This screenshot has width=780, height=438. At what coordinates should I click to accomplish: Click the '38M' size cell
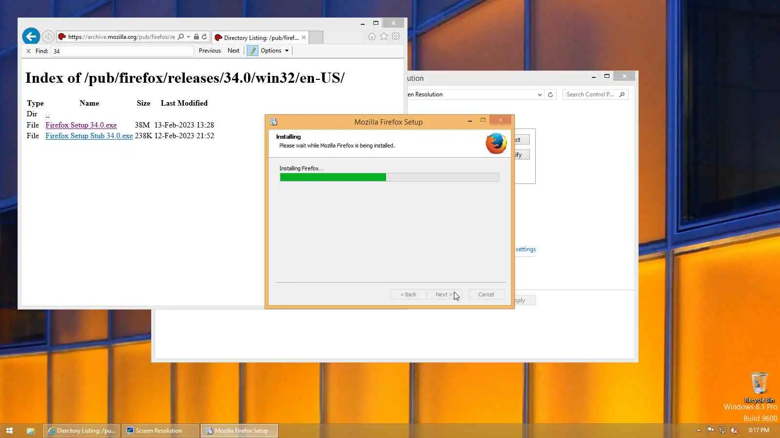(142, 125)
